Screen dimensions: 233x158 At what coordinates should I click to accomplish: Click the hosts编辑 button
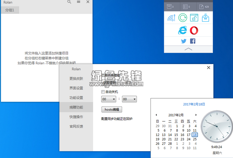click(112, 109)
